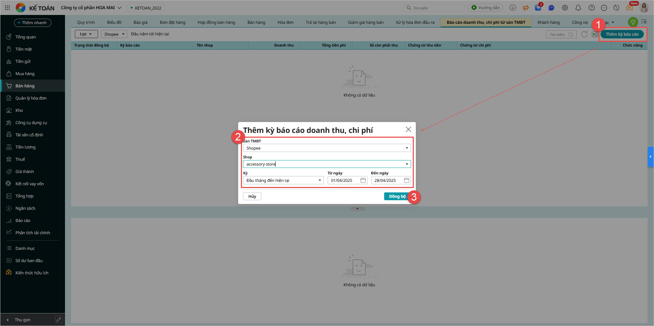Click the refresh icon beside table search

tap(584, 34)
